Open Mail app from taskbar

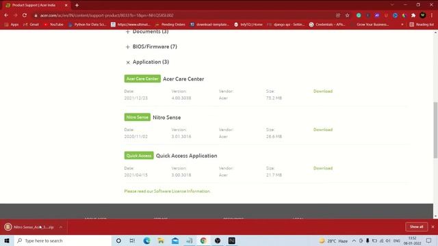[x=175, y=241]
